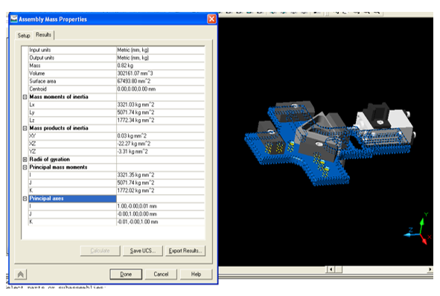Select the Results tab
The height and width of the screenshot is (296, 440).
pos(43,35)
